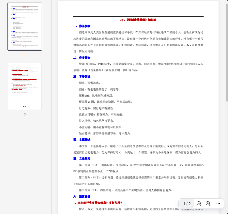Click the heading 六、鉴赏品读
This screenshot has width=228, height=214.
pos(82,196)
